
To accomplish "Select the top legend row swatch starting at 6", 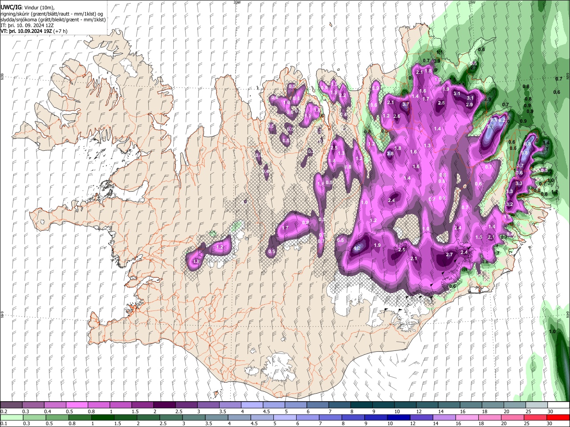I will click(x=318, y=405).
